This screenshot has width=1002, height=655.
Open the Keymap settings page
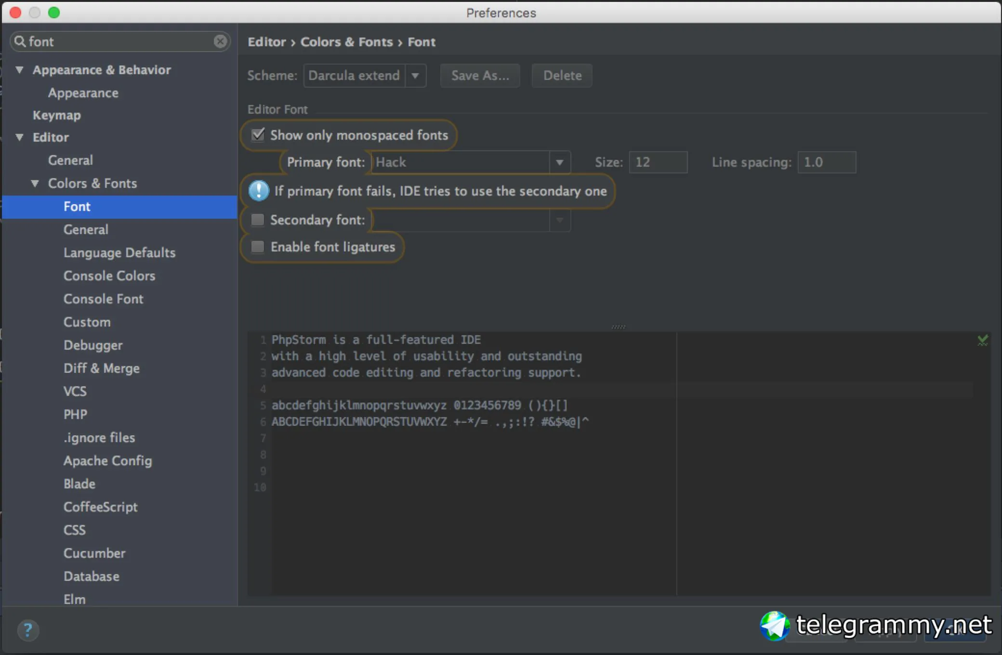pos(57,115)
